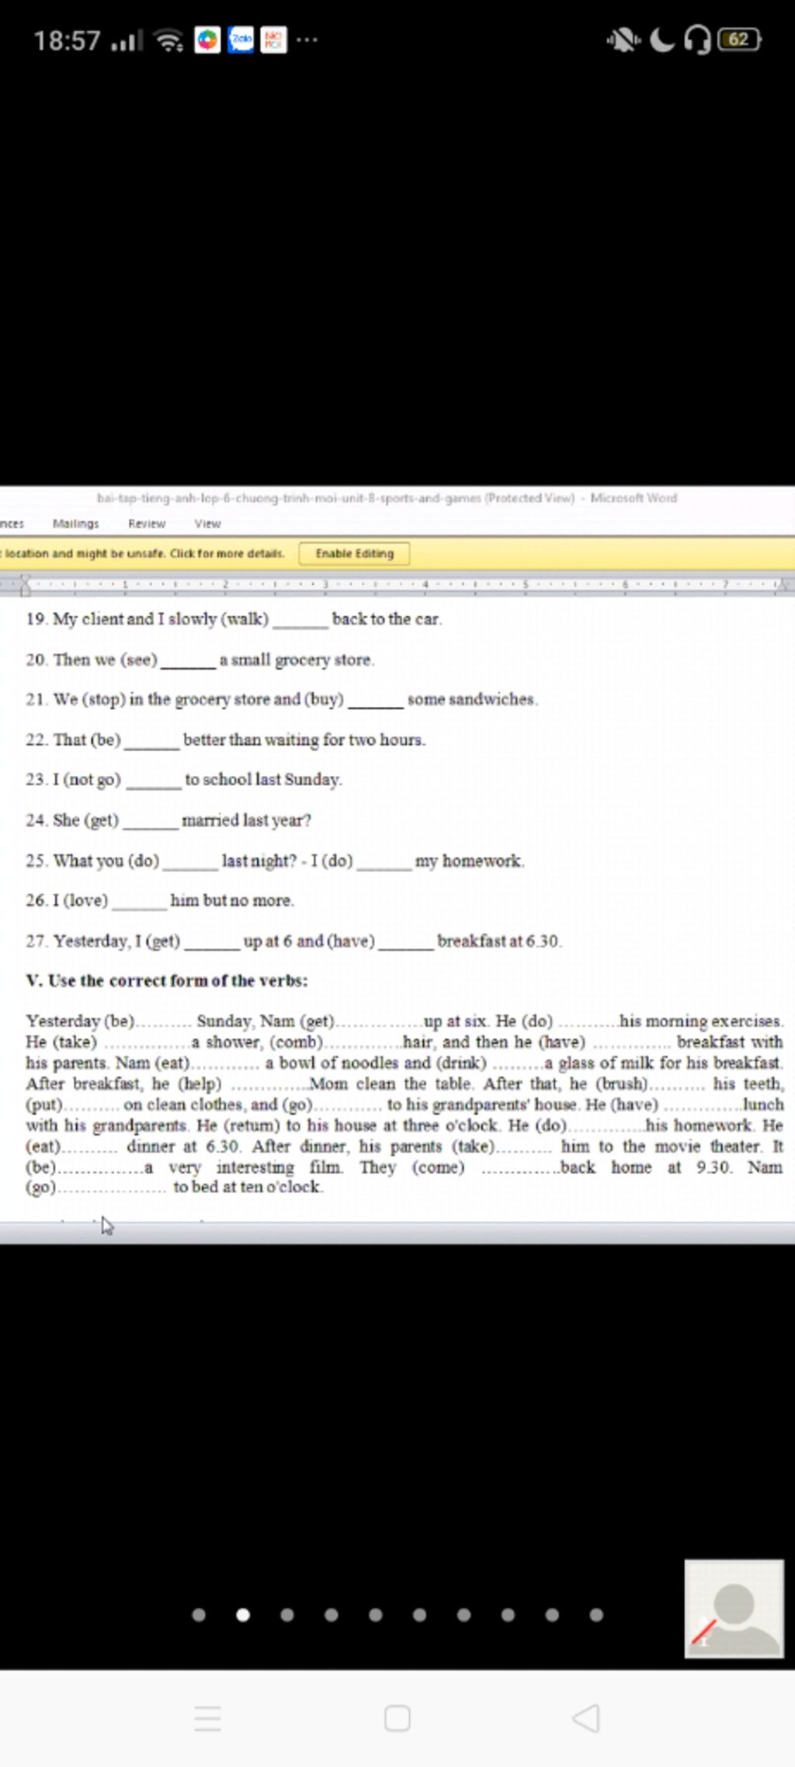Click sentence 19 about walking back to car
Image resolution: width=795 pixels, height=1767 pixels.
pos(234,619)
